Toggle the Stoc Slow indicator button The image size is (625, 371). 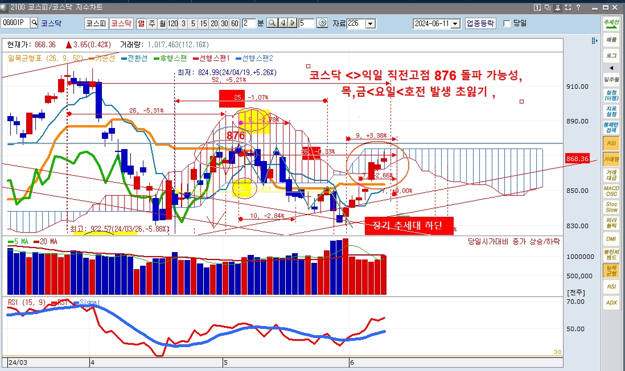click(x=611, y=207)
